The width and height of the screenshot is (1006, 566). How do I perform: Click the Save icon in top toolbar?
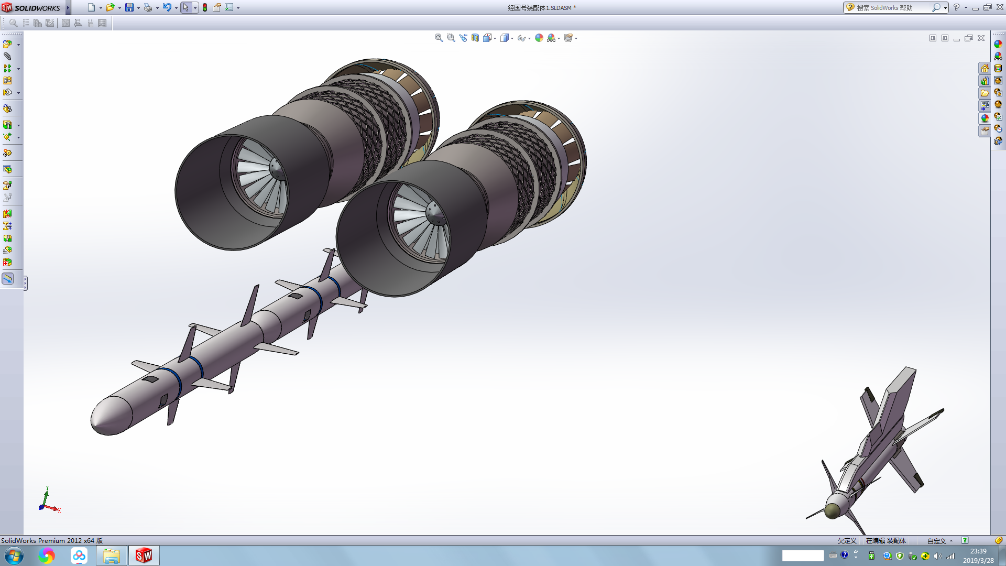click(129, 7)
